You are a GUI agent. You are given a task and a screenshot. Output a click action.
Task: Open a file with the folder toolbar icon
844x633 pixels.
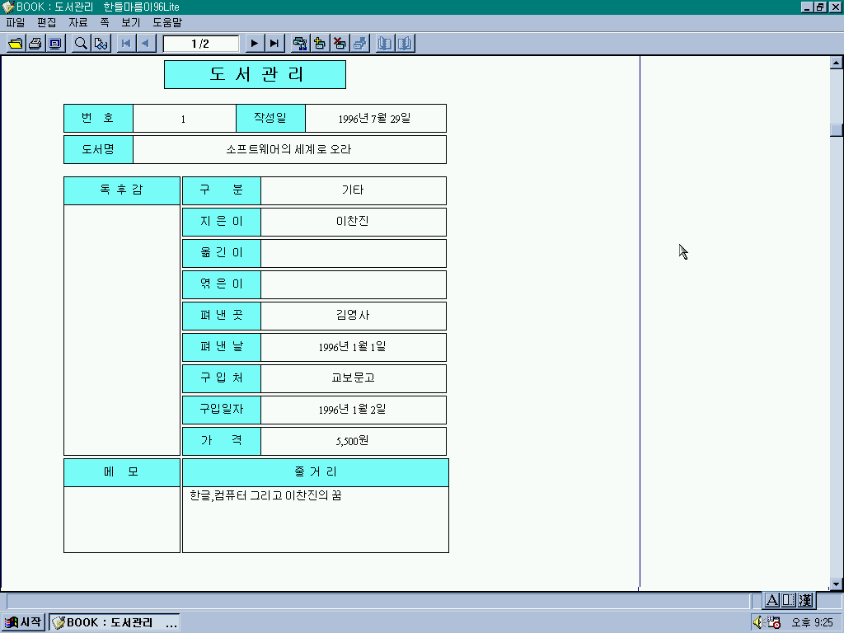[x=16, y=44]
